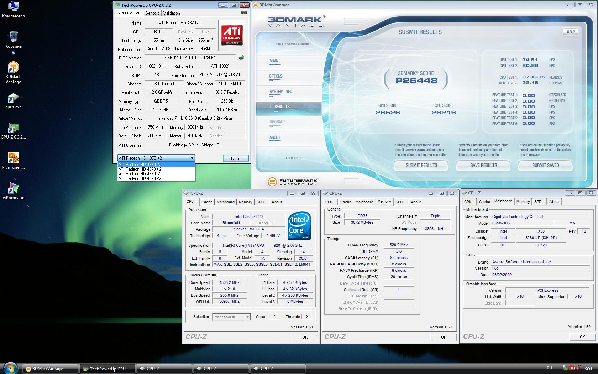Click Close in the GPU-Z window
Screen dimensions: 598x374
236,159
